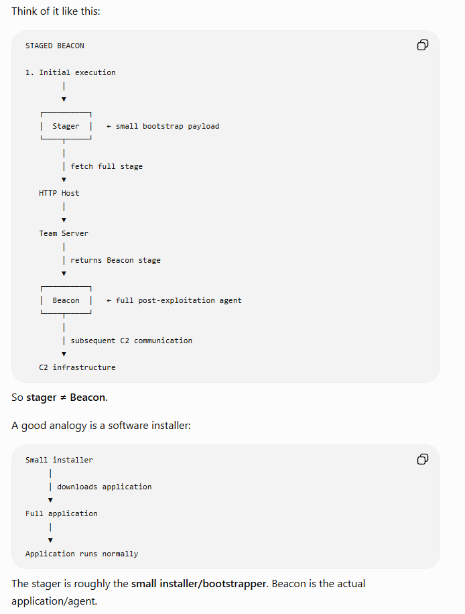Copy the Small installer code block
Screen dimensions: 465x614
423,459
